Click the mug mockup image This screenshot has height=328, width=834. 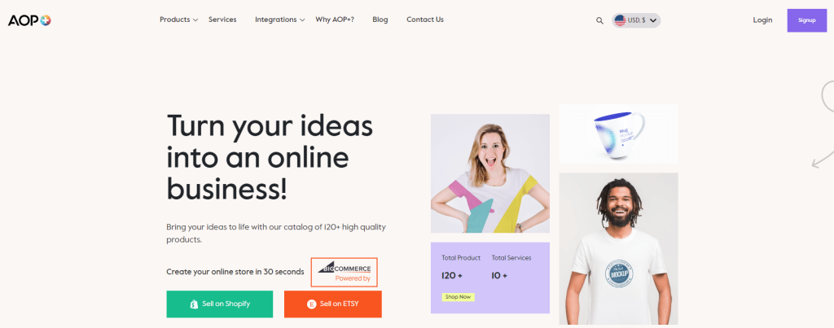[x=619, y=134]
